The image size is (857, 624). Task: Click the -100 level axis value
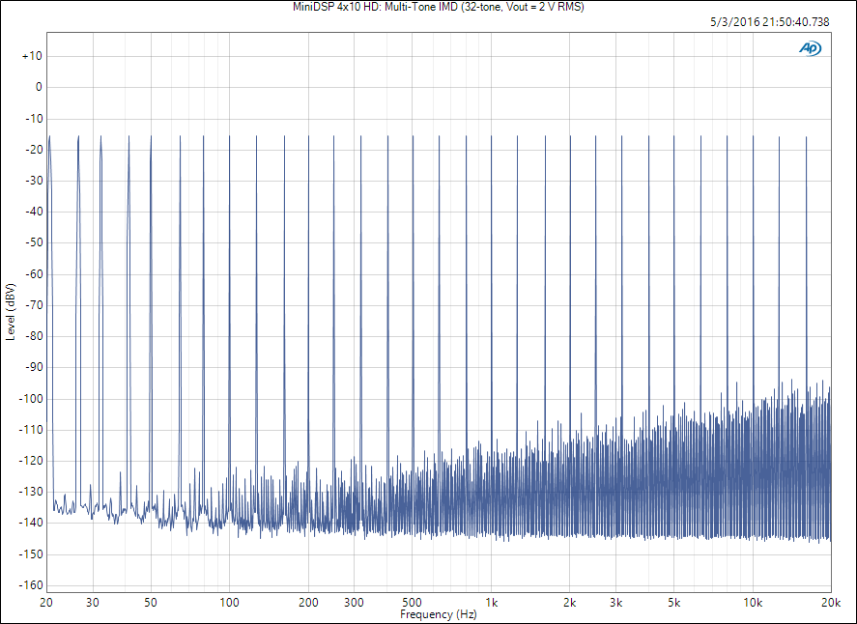pyautogui.click(x=30, y=398)
